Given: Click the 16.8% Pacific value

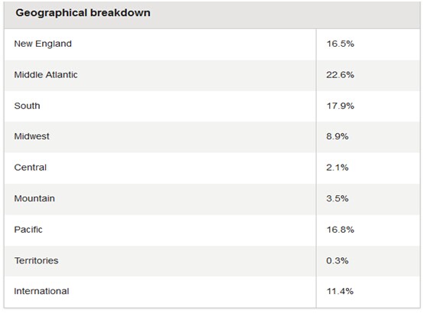Looking at the screenshot, I should 340,230.
